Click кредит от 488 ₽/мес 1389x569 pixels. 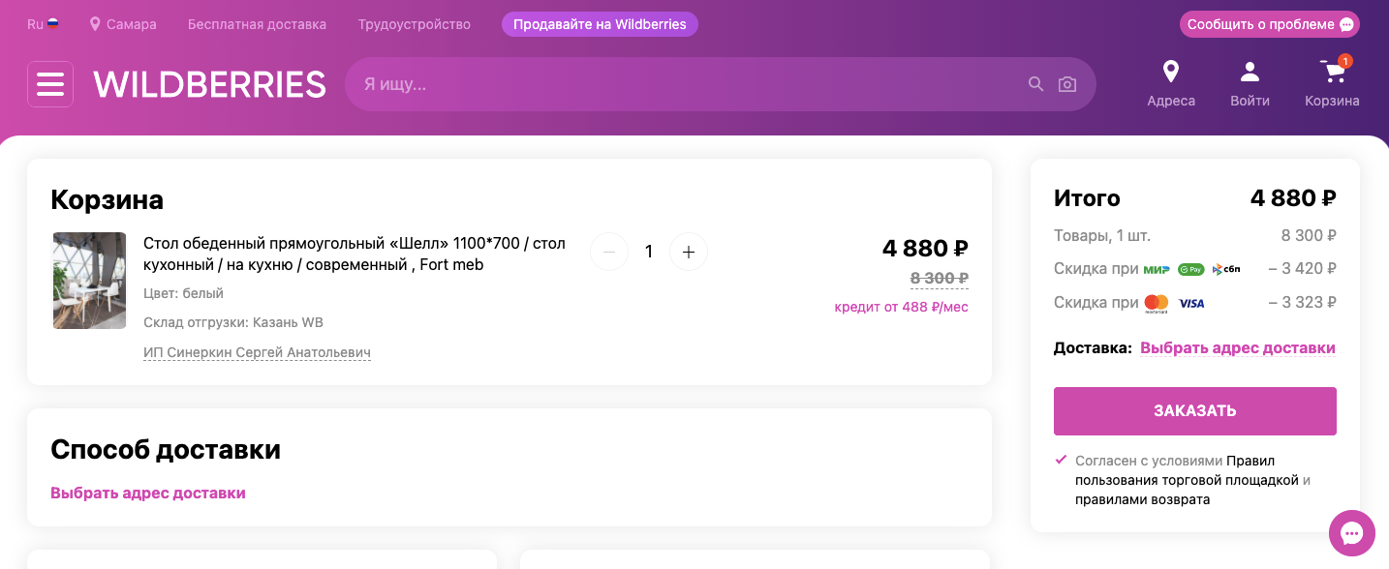pos(901,307)
